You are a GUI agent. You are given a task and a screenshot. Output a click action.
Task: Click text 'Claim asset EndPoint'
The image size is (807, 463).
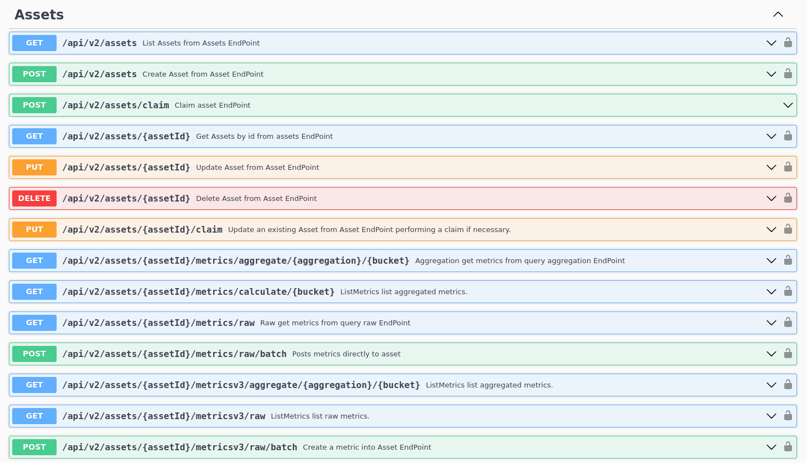(213, 105)
